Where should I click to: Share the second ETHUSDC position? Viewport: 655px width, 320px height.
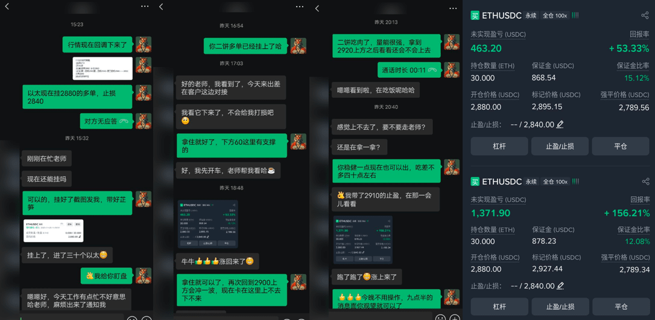coord(645,182)
